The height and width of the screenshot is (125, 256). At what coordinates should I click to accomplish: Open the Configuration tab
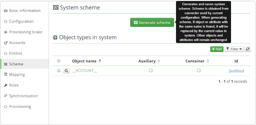tap(25, 21)
